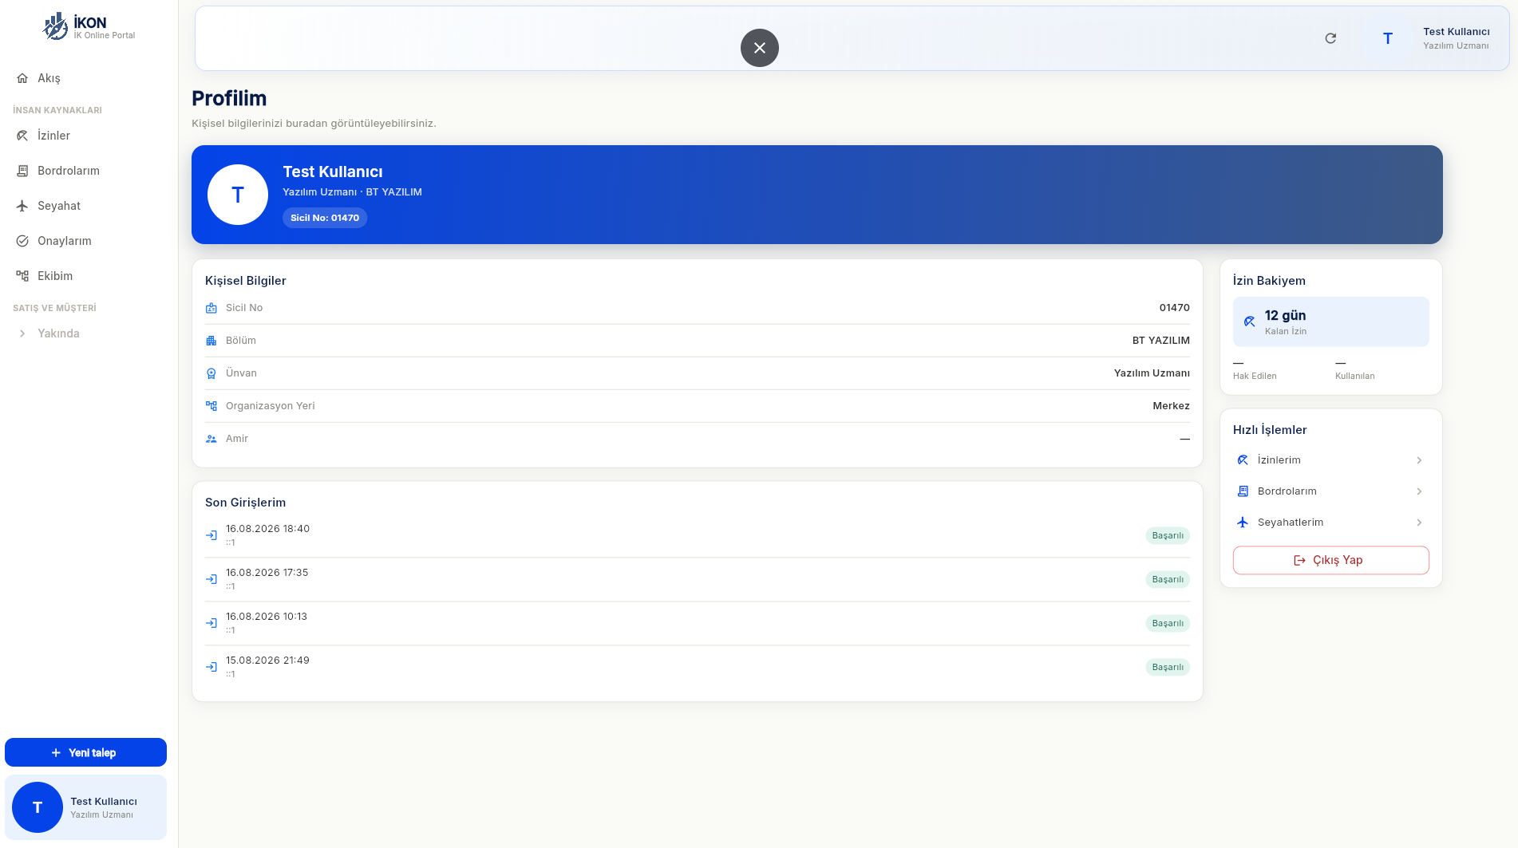Click the Merkez organization value
The width and height of the screenshot is (1518, 848).
1171,406
